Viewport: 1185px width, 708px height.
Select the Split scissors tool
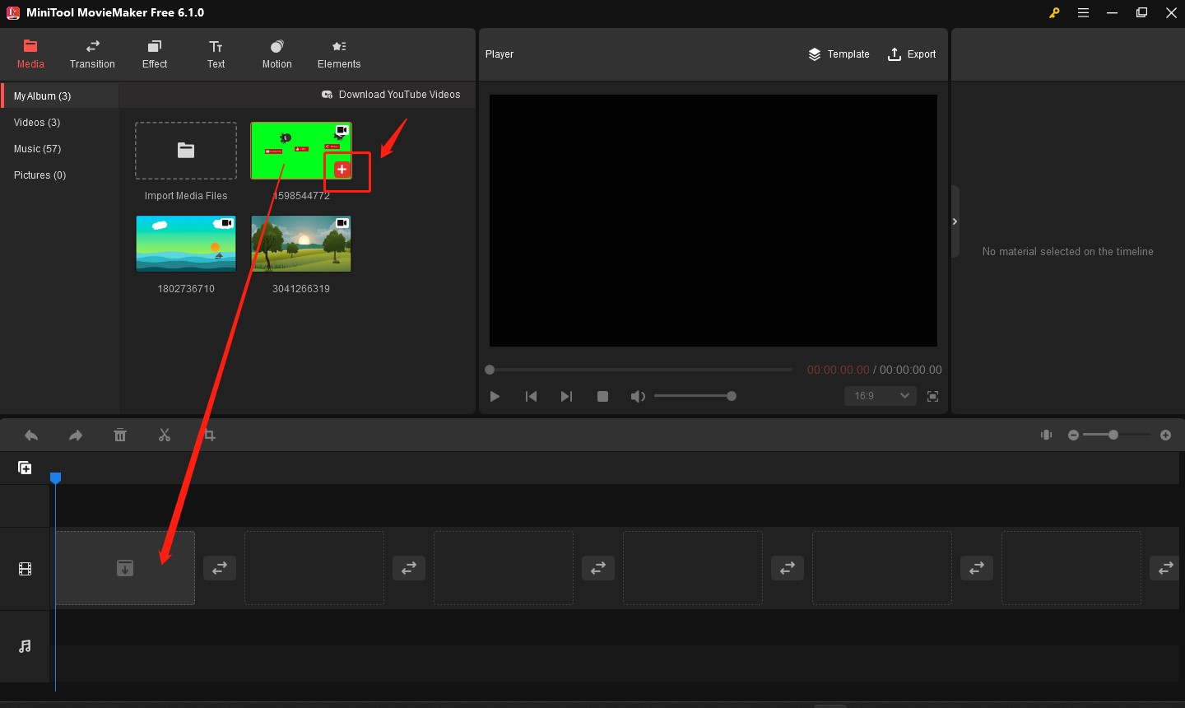pyautogui.click(x=165, y=435)
